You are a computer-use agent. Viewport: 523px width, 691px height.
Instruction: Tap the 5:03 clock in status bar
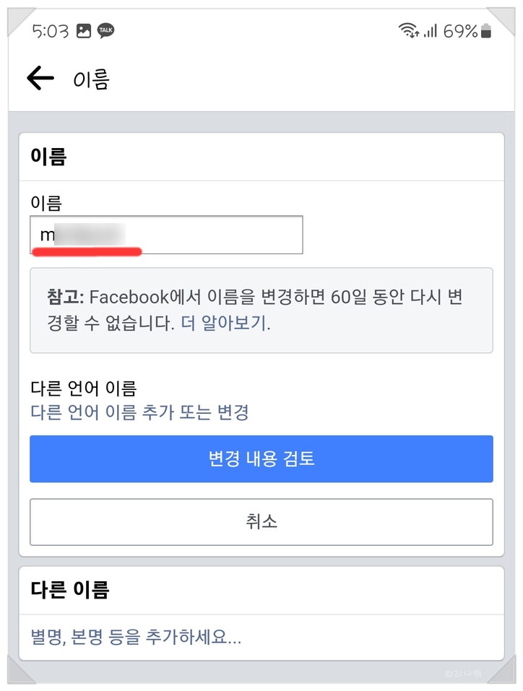[x=50, y=31]
